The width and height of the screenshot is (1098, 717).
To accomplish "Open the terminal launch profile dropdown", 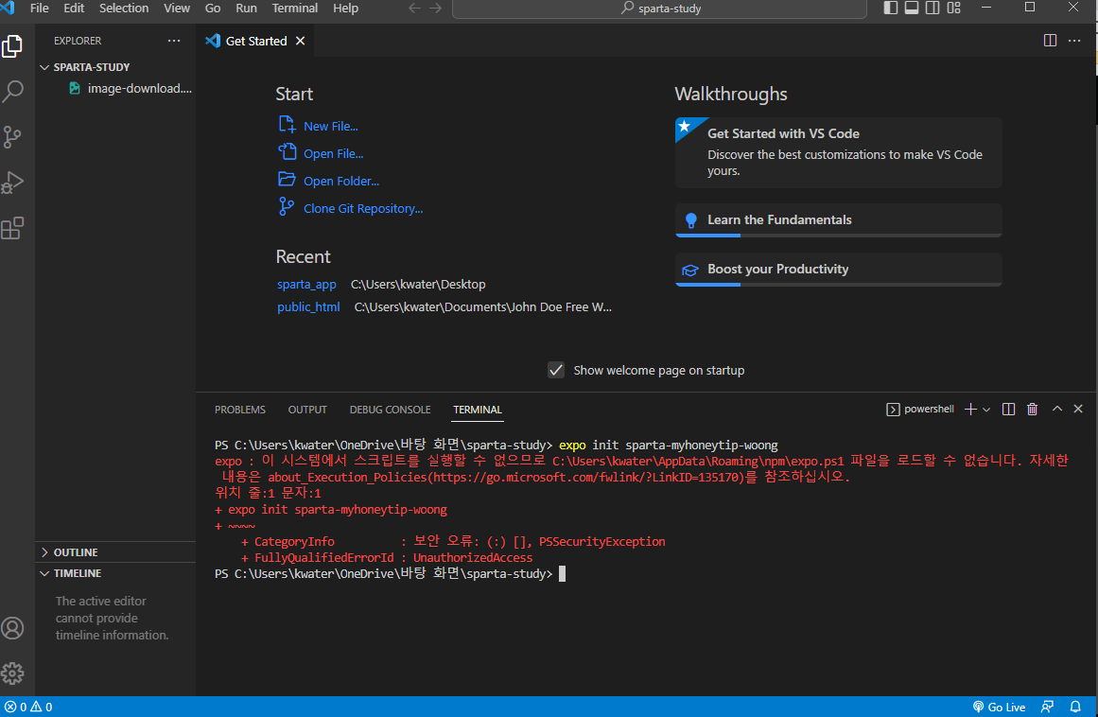I will pos(986,410).
